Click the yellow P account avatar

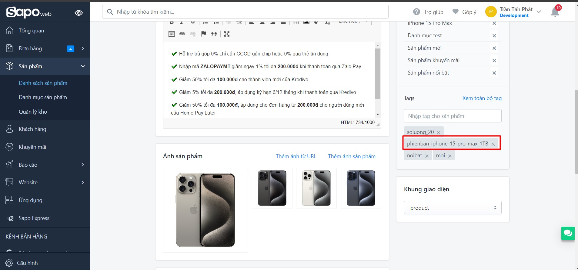[491, 12]
